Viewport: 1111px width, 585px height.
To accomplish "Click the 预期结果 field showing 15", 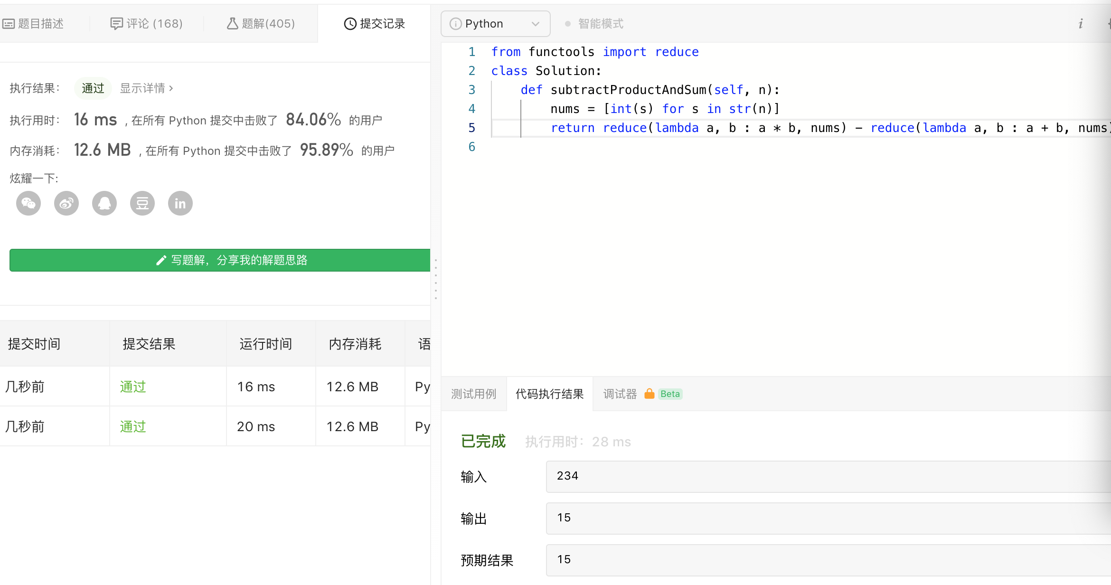I will coord(828,560).
